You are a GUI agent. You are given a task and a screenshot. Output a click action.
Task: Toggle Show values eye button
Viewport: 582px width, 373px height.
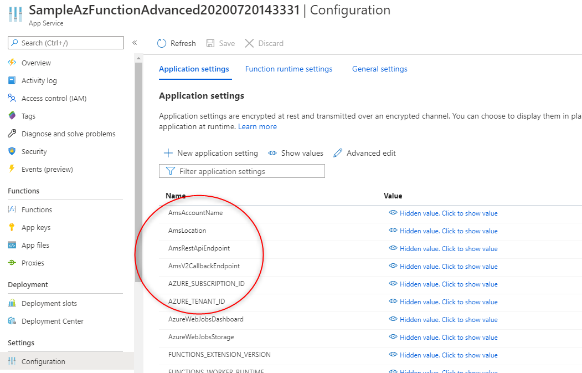[296, 153]
